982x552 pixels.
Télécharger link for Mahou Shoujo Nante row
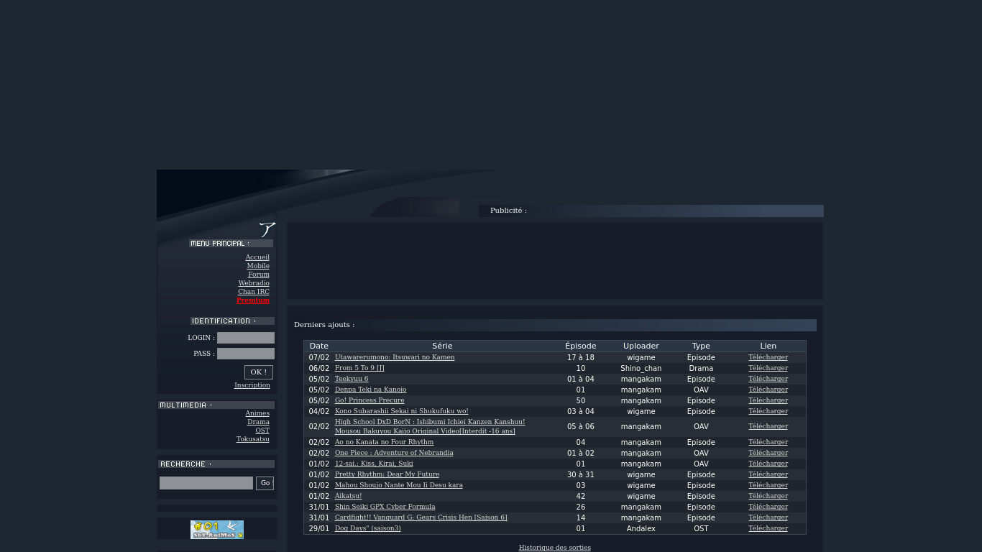(x=768, y=485)
